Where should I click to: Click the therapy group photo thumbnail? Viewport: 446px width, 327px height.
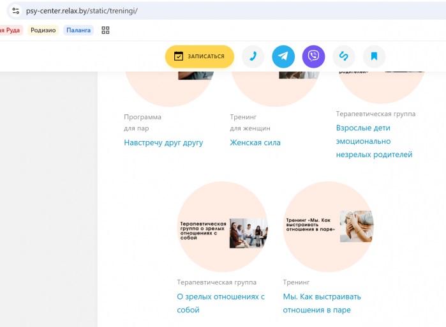tap(248, 233)
